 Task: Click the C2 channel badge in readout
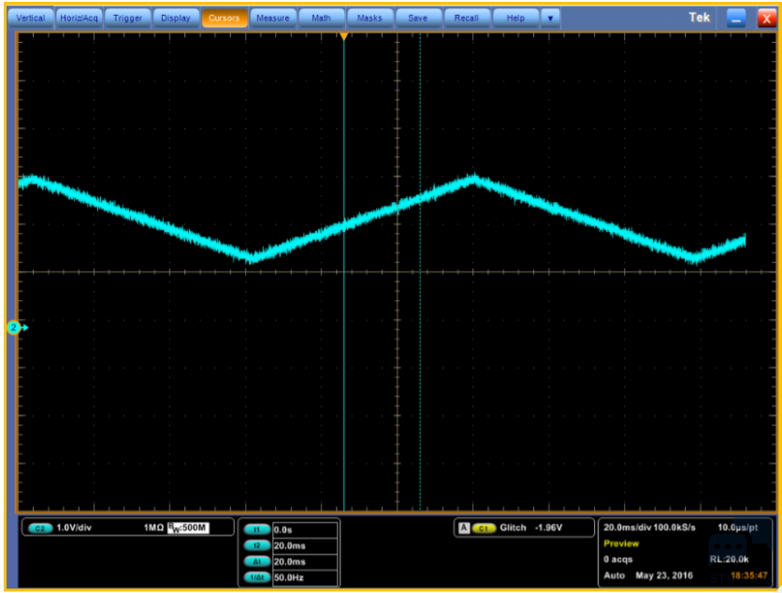pos(40,528)
